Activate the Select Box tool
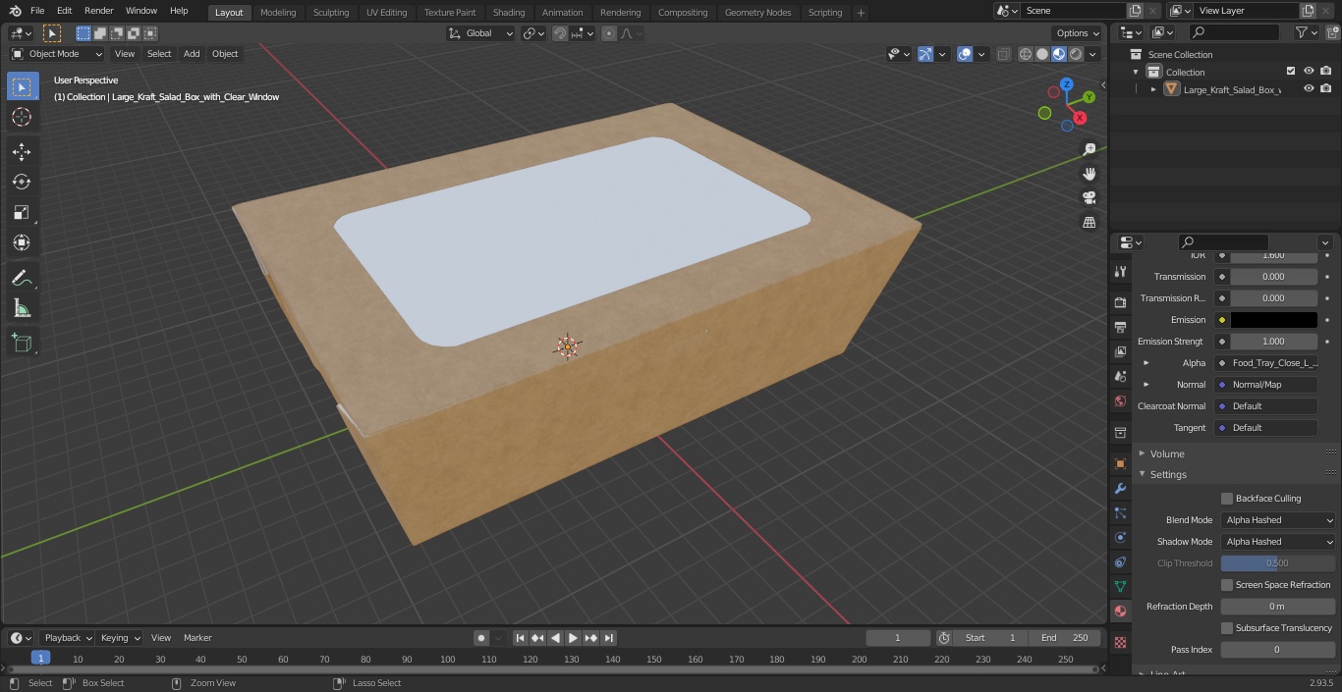The width and height of the screenshot is (1342, 692). [22, 86]
